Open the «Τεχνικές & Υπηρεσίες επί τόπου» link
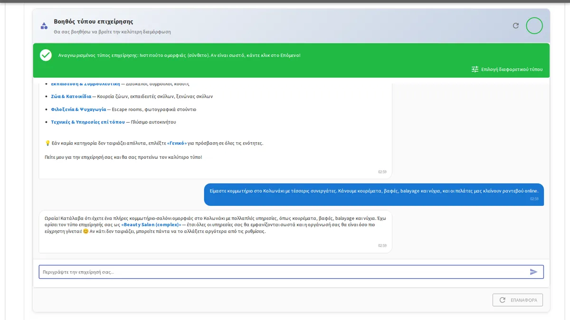 pyautogui.click(x=88, y=122)
